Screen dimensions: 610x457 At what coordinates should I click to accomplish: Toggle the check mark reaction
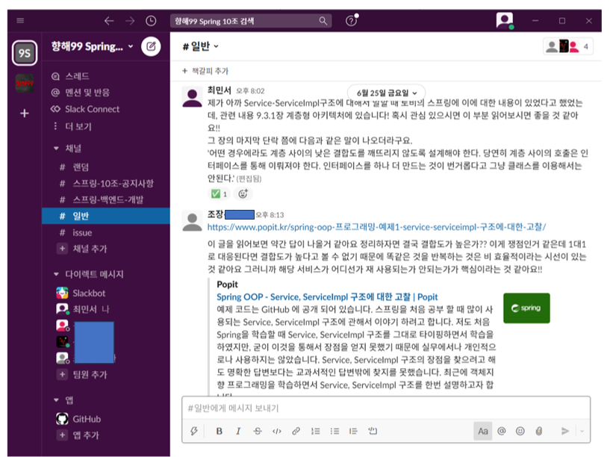pos(220,193)
